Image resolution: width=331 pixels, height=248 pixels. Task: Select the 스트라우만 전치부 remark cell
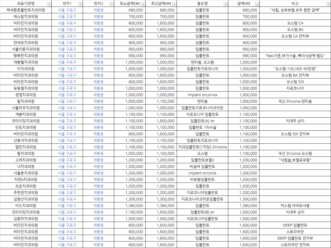tap(295, 245)
